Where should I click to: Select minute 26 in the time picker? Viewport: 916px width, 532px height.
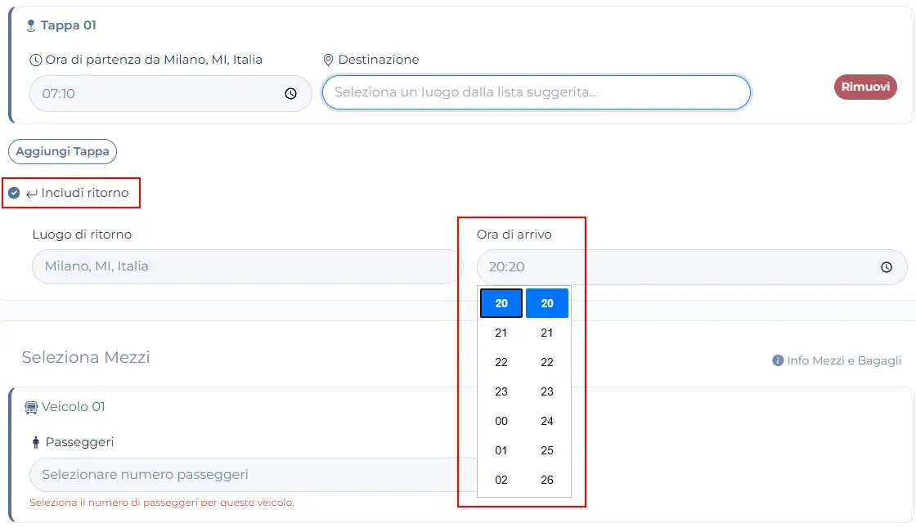pos(547,480)
